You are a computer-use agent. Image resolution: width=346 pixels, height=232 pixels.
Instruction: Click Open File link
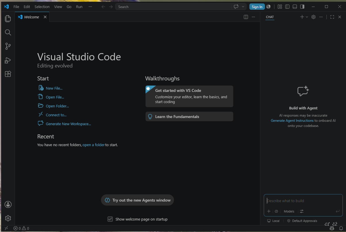click(55, 97)
